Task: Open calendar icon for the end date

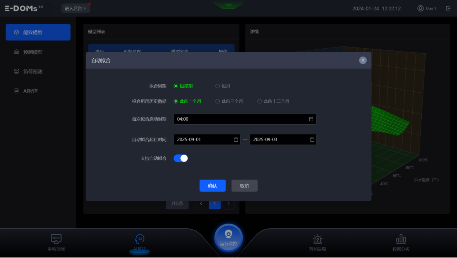Action: tap(312, 139)
